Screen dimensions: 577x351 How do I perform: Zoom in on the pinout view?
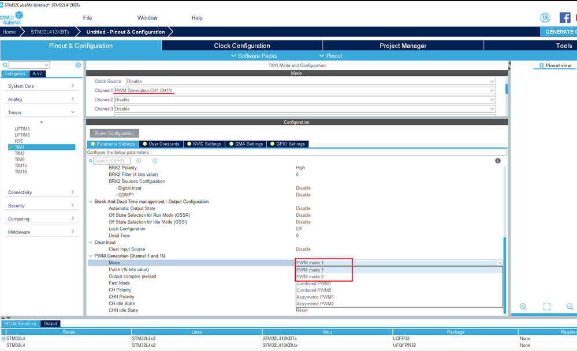pos(523,306)
